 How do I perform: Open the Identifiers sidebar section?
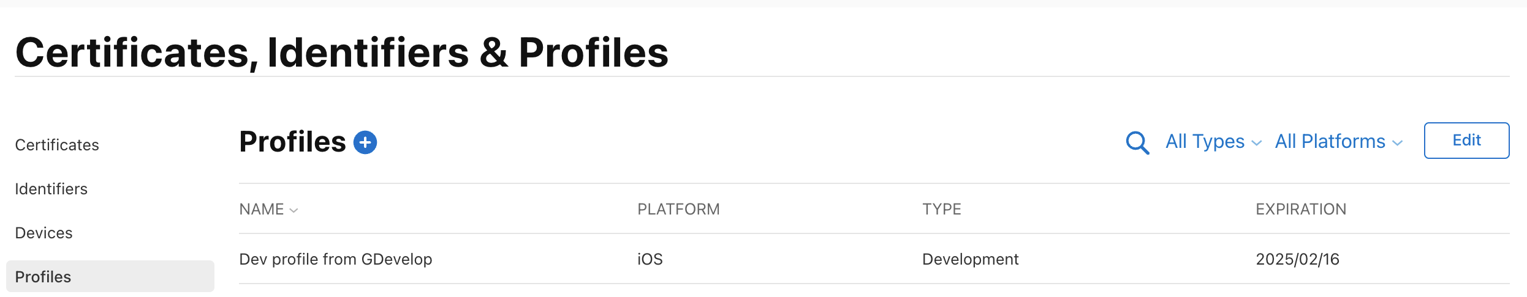pyautogui.click(x=51, y=189)
